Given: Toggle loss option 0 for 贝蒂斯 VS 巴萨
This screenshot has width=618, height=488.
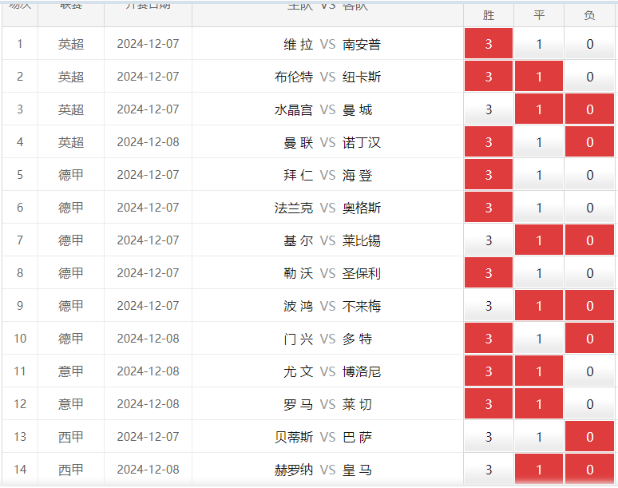Looking at the screenshot, I should tap(589, 436).
